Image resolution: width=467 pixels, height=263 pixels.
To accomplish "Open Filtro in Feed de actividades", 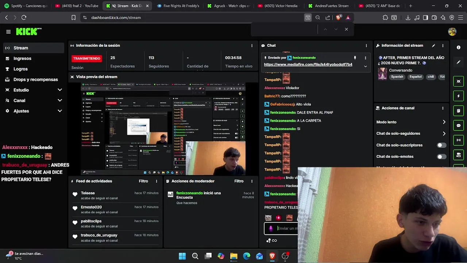I will pyautogui.click(x=143, y=181).
